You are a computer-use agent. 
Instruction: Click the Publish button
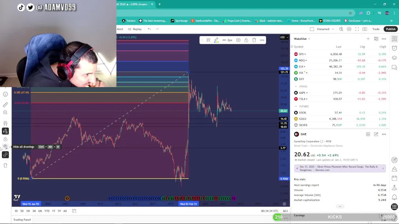coord(391,29)
